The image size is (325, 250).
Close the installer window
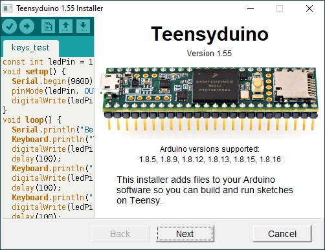click(309, 8)
